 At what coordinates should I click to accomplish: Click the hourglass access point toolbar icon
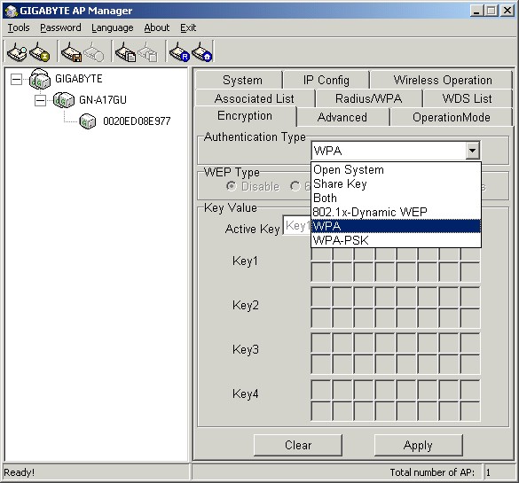[40, 52]
